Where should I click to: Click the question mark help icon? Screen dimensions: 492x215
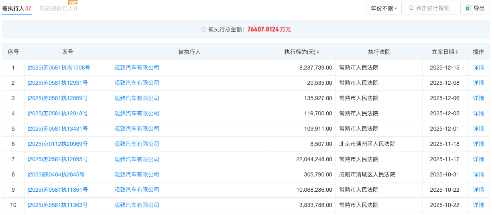204,29
